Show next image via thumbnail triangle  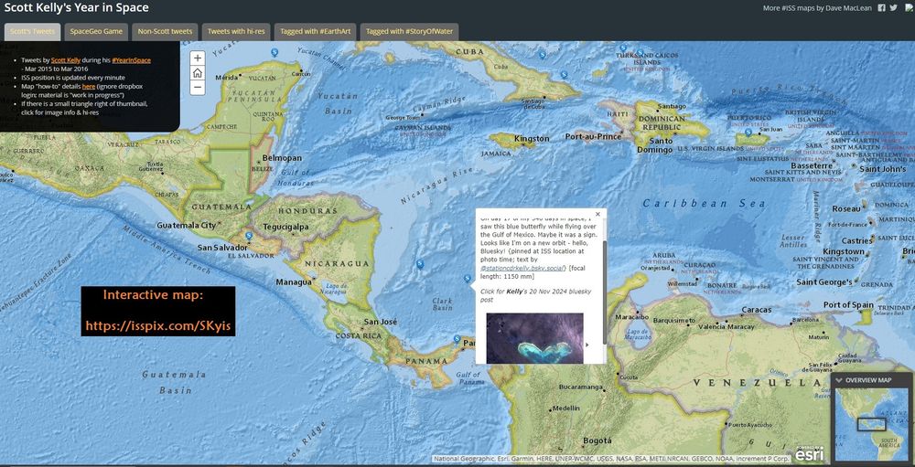point(587,345)
